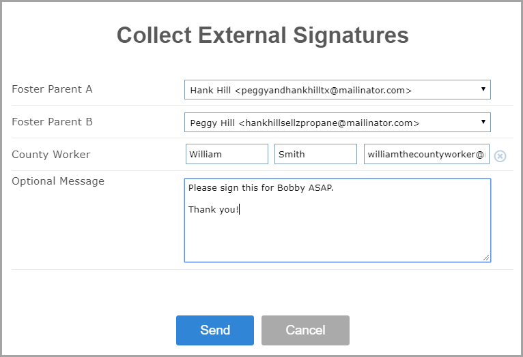This screenshot has width=523, height=357.
Task: Click 'Hank Hill' name in first dropdown
Action: pos(210,90)
